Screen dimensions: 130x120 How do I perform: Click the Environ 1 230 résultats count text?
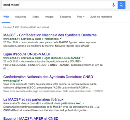26,27
